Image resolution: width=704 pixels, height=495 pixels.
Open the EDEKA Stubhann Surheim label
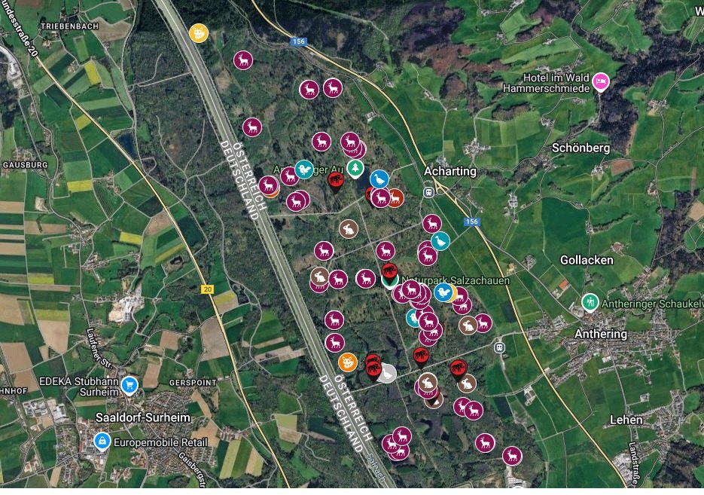(79, 387)
